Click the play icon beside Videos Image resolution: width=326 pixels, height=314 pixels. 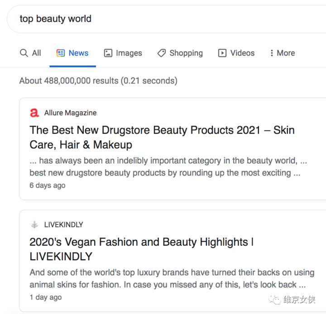click(222, 53)
